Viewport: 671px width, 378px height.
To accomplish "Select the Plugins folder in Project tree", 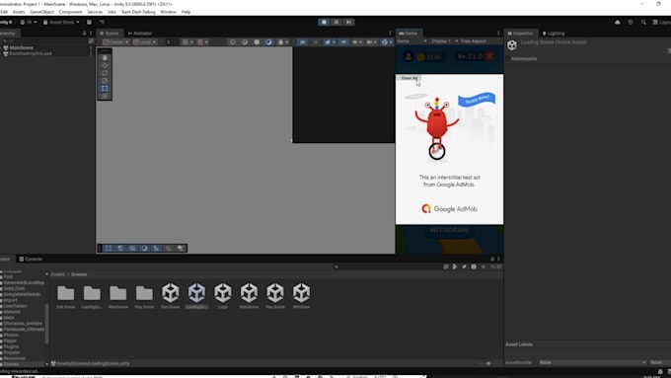I will tap(11, 346).
